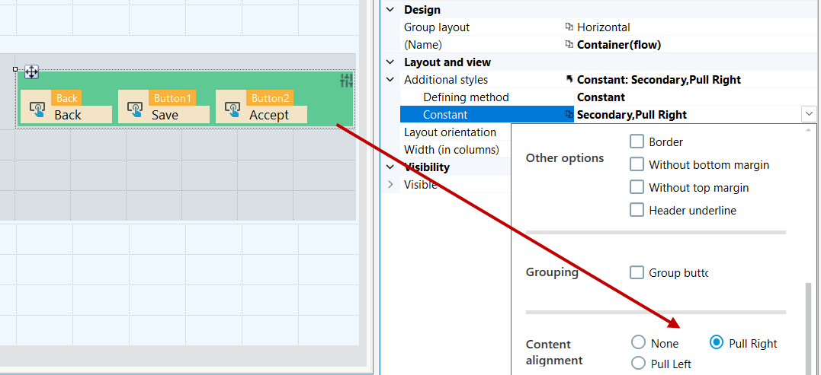Viewport: 821px width, 375px height.
Task: Select the Save button in the designer
Action: tap(164, 107)
